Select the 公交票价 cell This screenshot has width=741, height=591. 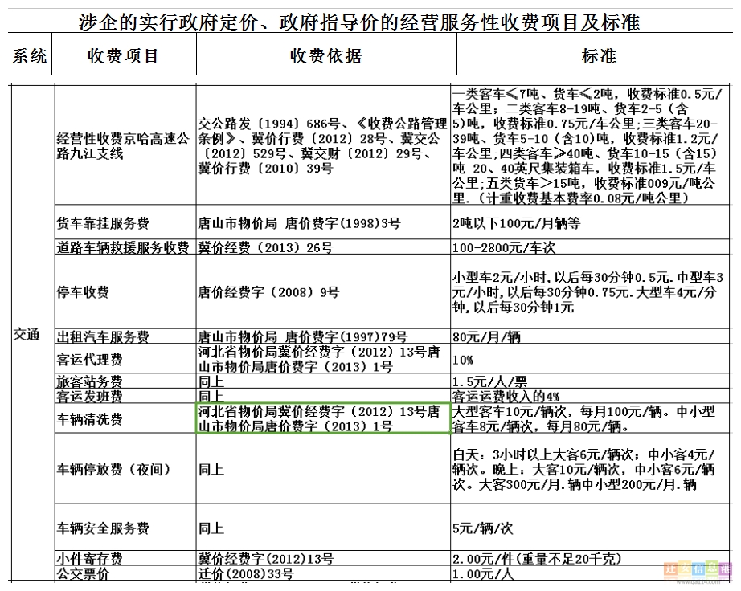coord(83,573)
